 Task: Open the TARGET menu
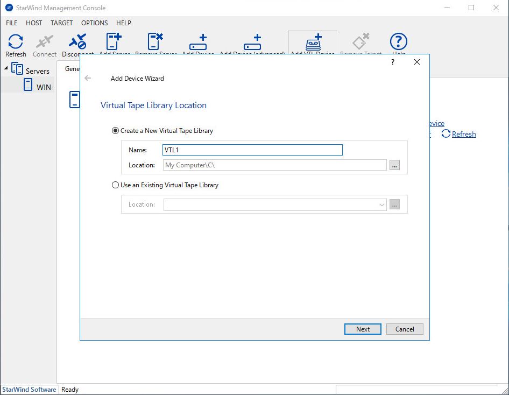point(61,23)
